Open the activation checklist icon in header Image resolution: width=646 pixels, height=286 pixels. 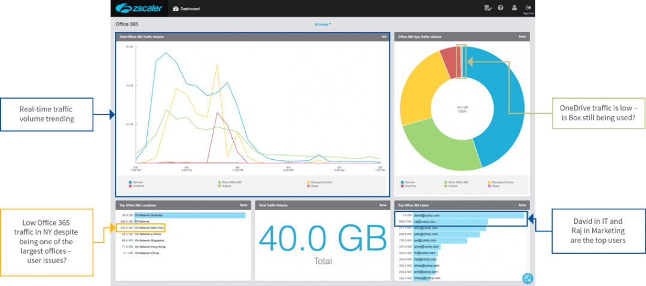point(487,8)
